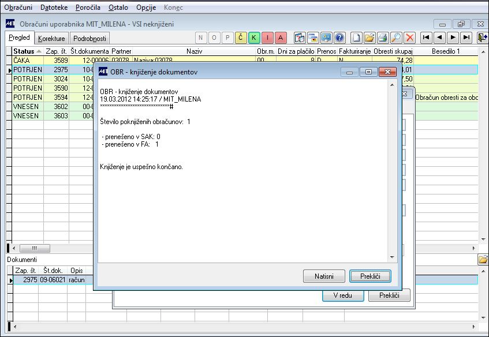Toggle the O status filter button

click(214, 38)
